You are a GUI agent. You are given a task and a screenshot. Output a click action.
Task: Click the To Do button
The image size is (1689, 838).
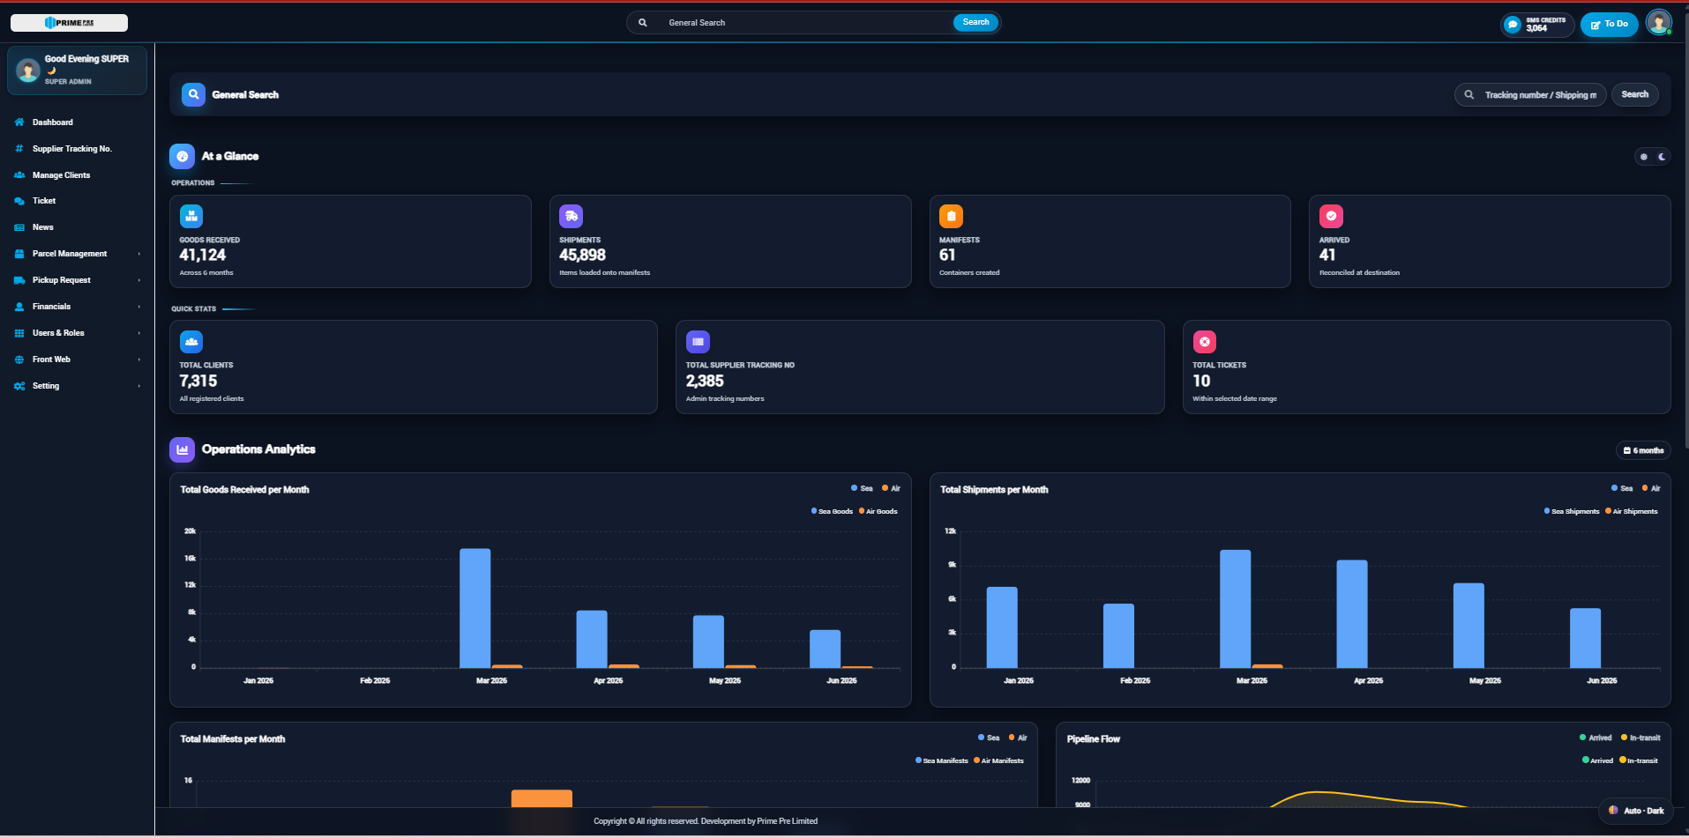pyautogui.click(x=1609, y=25)
